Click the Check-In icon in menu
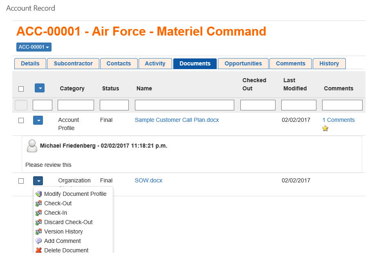 39,213
